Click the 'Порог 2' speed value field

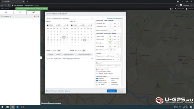[x=110, y=40]
